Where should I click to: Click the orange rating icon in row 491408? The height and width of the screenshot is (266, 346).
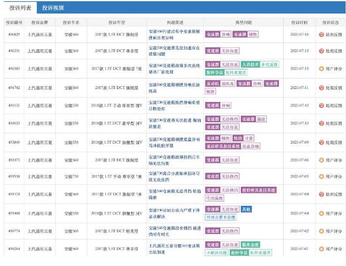click(x=321, y=213)
